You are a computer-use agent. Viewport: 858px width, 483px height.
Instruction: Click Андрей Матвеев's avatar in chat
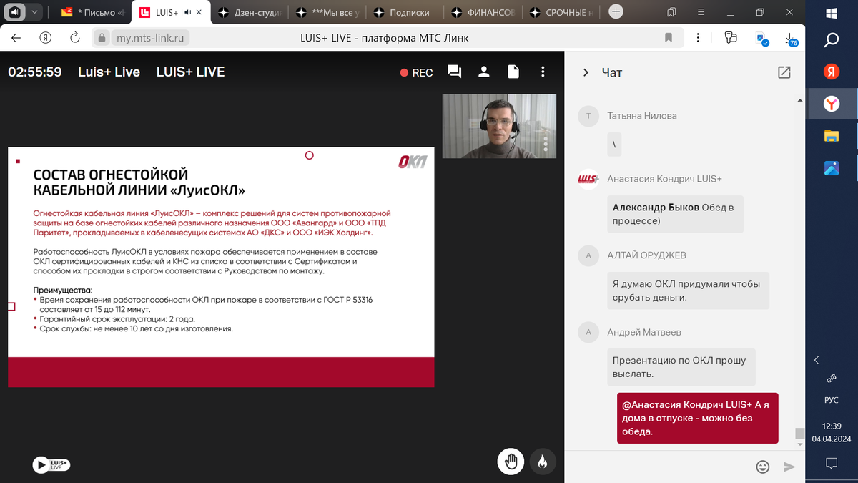588,332
